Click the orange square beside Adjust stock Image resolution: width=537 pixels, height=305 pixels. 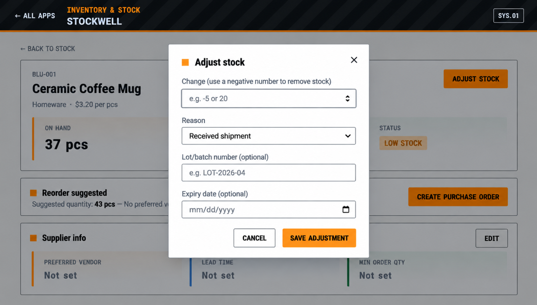(x=185, y=62)
